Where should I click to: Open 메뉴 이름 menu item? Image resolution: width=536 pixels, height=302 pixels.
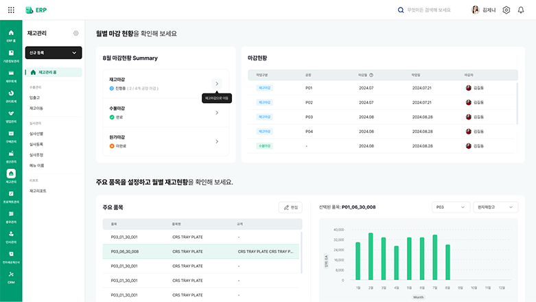tap(36, 165)
